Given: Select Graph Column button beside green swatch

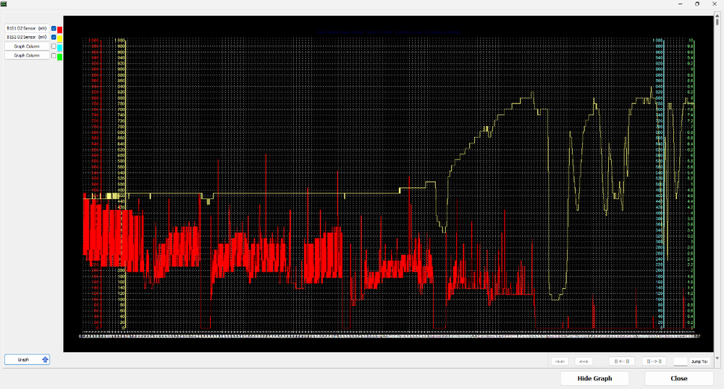Looking at the screenshot, I should (x=27, y=56).
